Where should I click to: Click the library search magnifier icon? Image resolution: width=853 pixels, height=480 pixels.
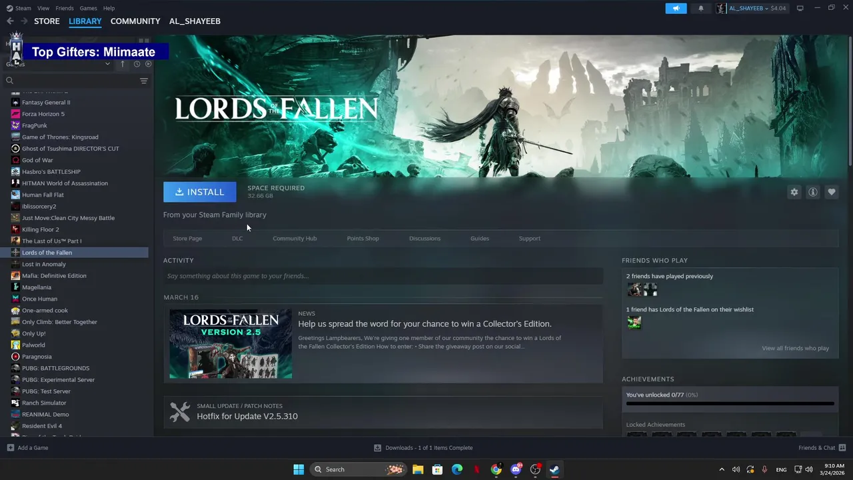10,81
